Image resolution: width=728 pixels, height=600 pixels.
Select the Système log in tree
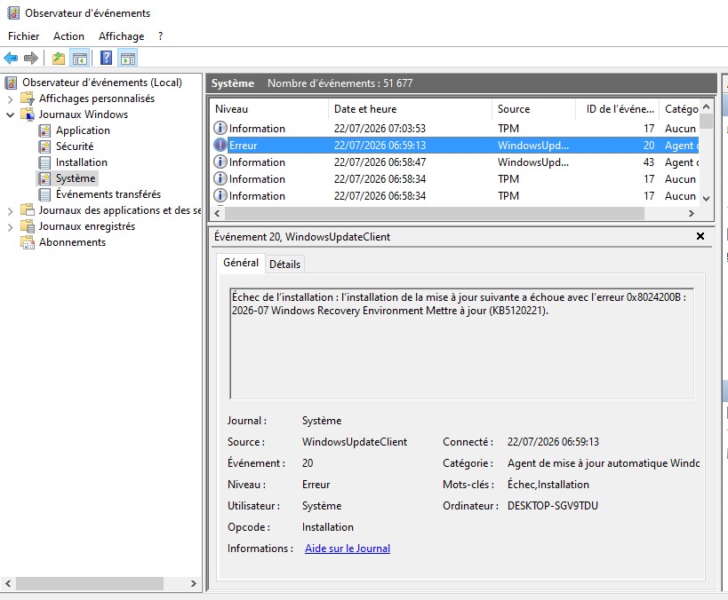click(x=76, y=178)
